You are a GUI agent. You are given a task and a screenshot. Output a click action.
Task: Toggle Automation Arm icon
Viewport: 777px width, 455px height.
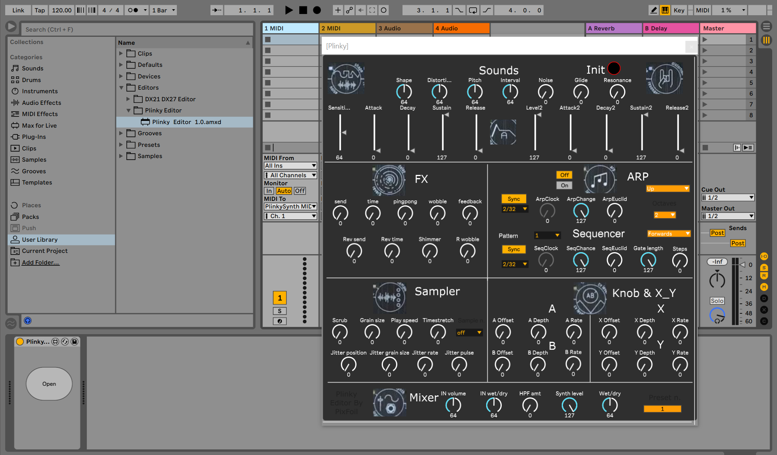pyautogui.click(x=349, y=10)
